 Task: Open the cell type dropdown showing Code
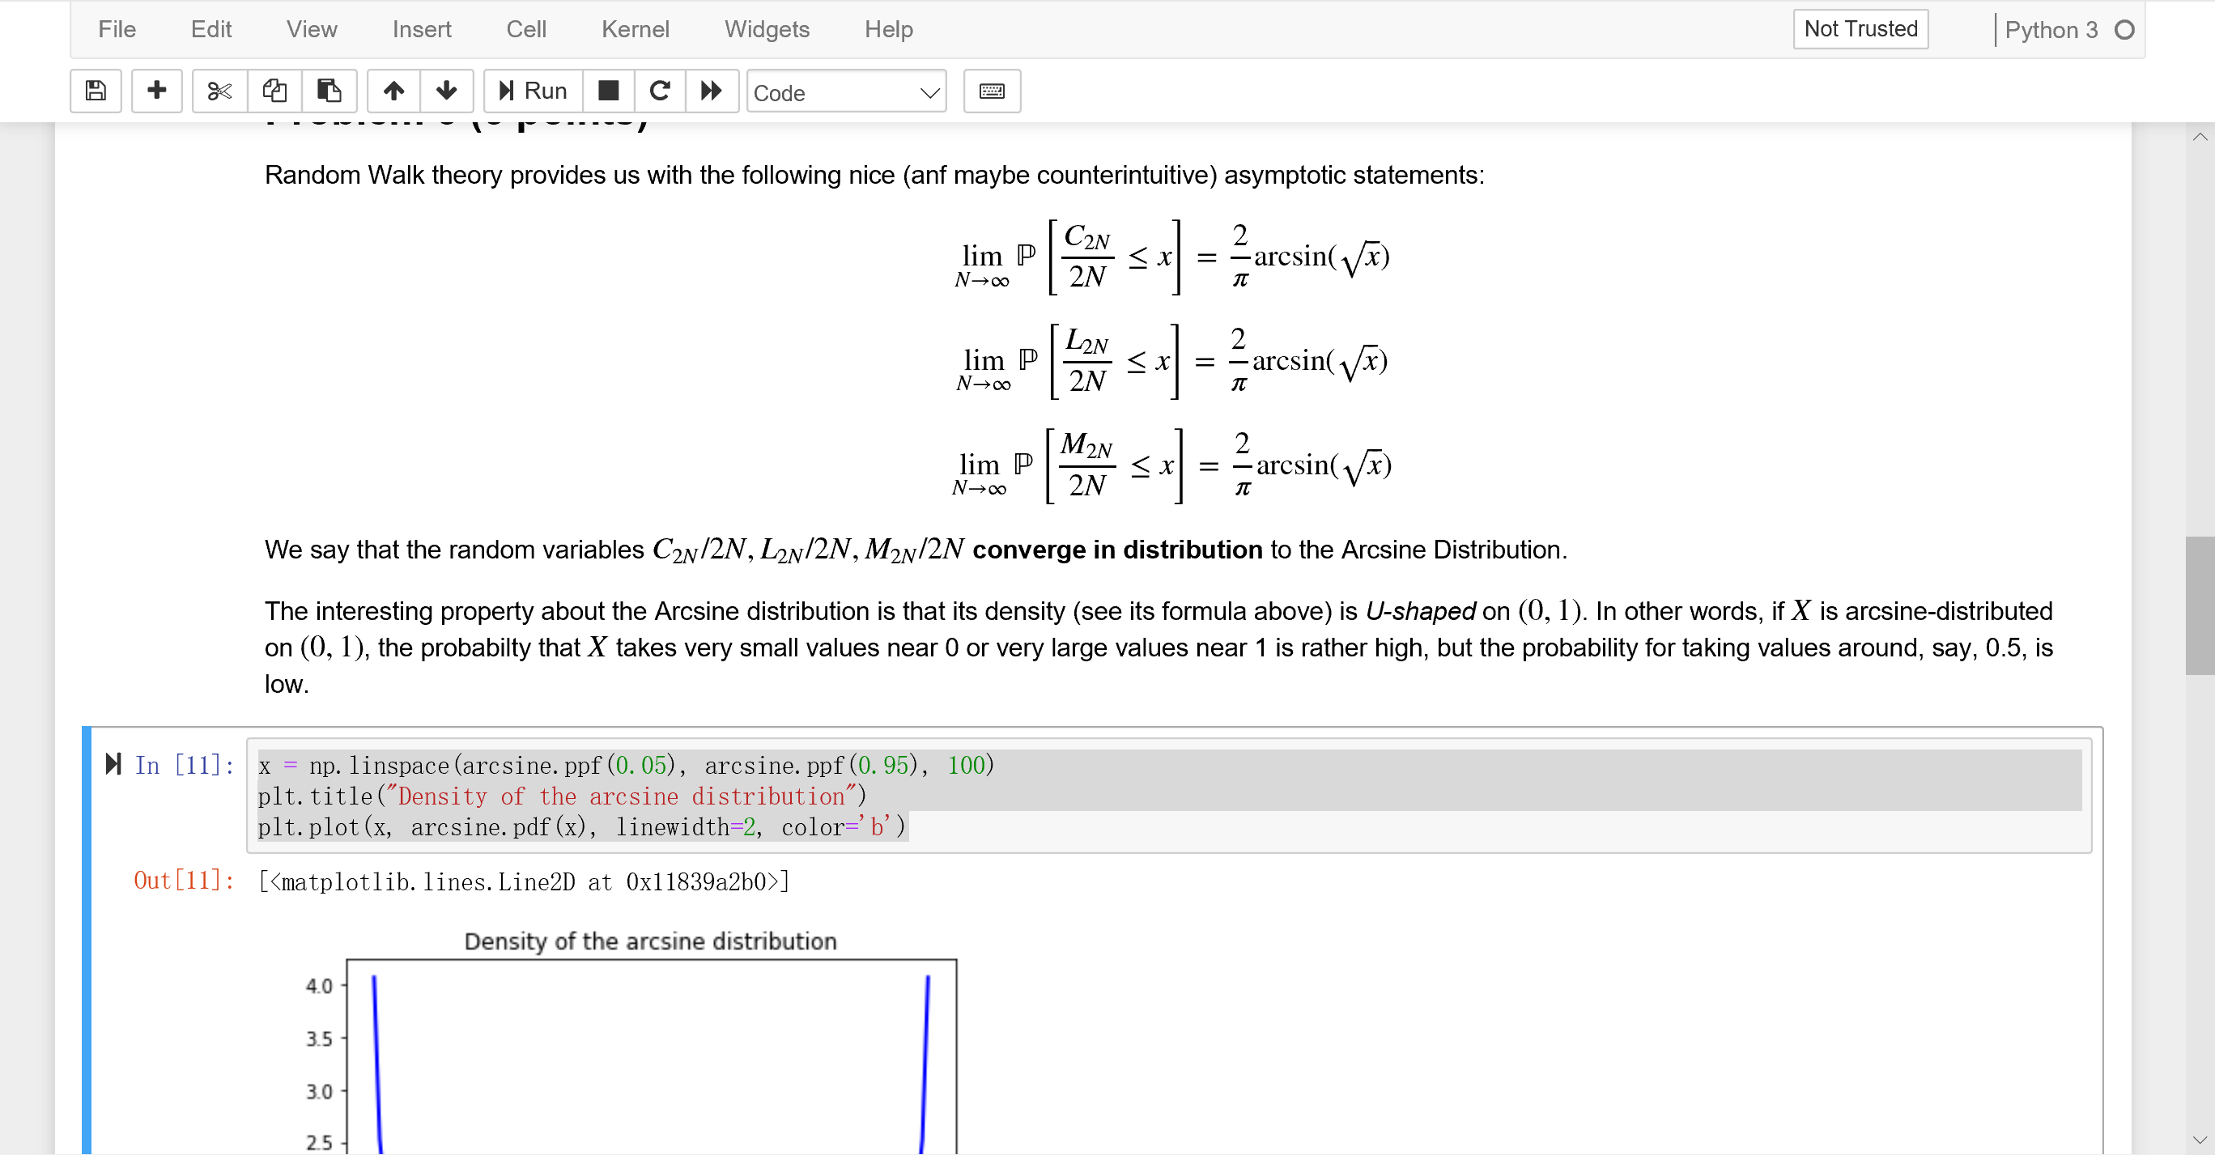pos(846,92)
